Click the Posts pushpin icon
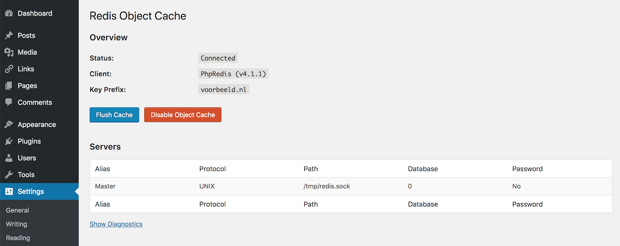620x246 pixels. [x=9, y=35]
